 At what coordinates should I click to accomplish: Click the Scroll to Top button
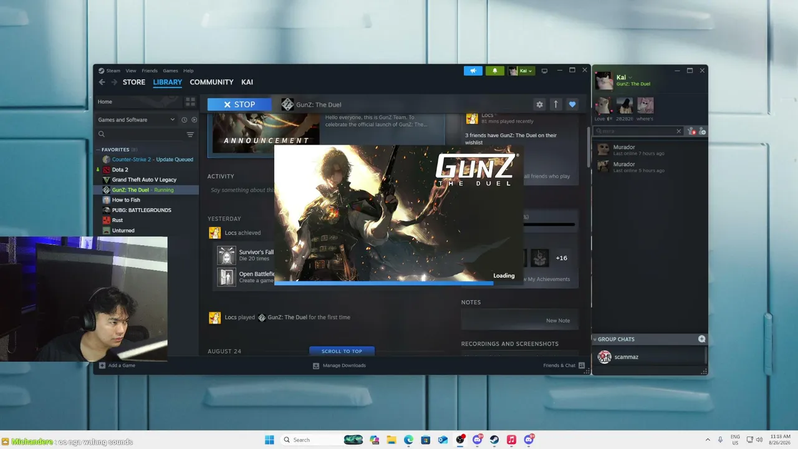pyautogui.click(x=342, y=351)
